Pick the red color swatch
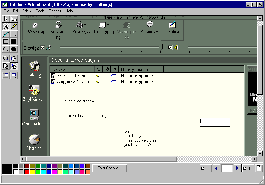 (x=27, y=172)
